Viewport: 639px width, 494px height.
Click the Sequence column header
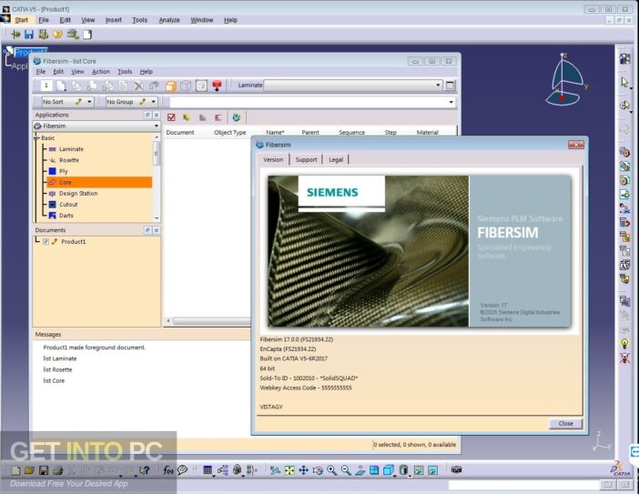(x=351, y=132)
